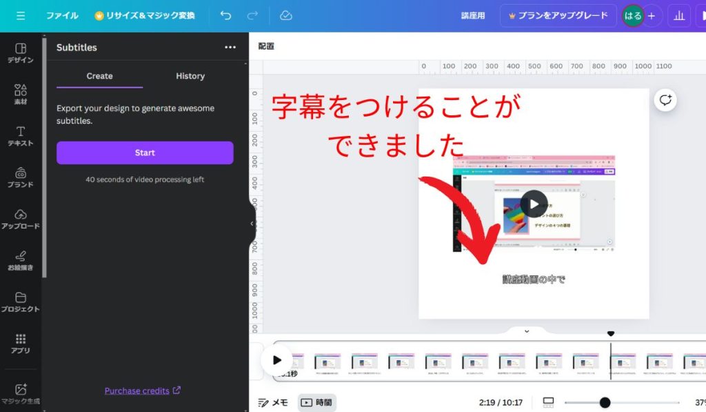The width and height of the screenshot is (706, 412).
Task: Open Subtitles panel three-dot options menu
Action: click(x=230, y=48)
